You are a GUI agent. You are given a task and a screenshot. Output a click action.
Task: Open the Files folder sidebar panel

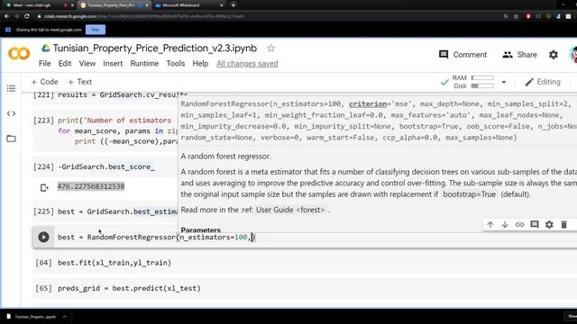tap(11, 139)
